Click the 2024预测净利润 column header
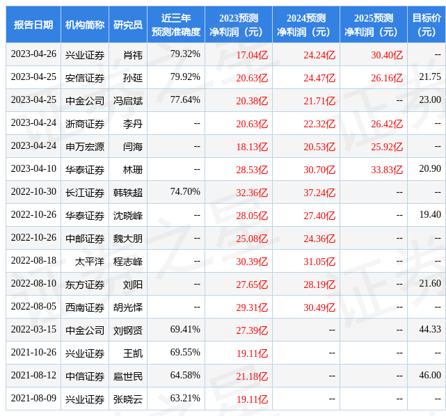446x416 pixels. (306, 25)
